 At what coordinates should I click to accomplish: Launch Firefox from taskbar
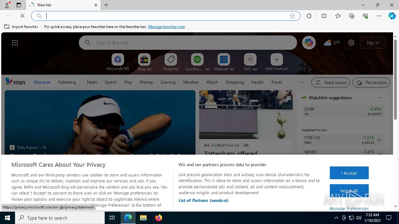(158, 218)
